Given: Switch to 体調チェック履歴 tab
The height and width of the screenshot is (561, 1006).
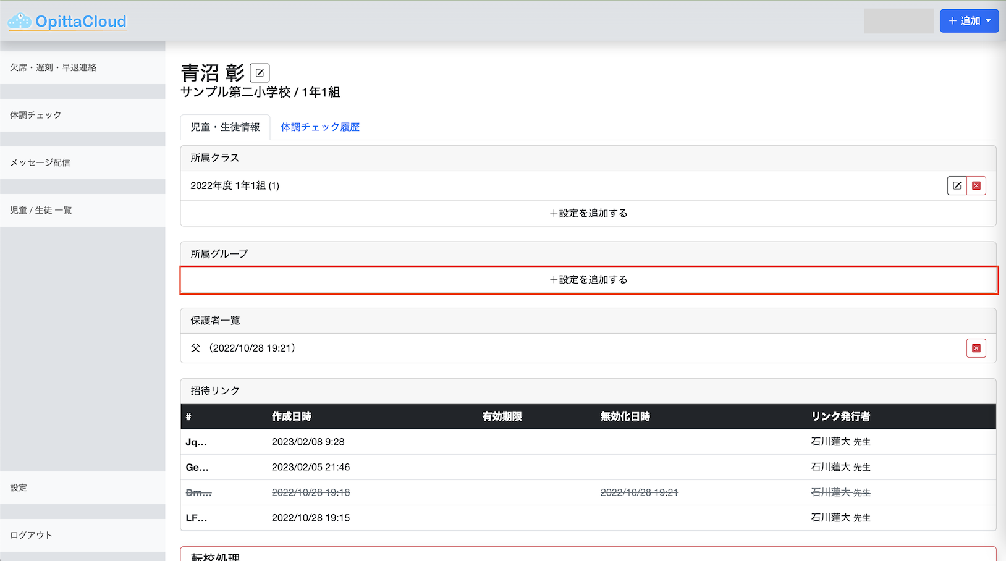Looking at the screenshot, I should pos(320,127).
